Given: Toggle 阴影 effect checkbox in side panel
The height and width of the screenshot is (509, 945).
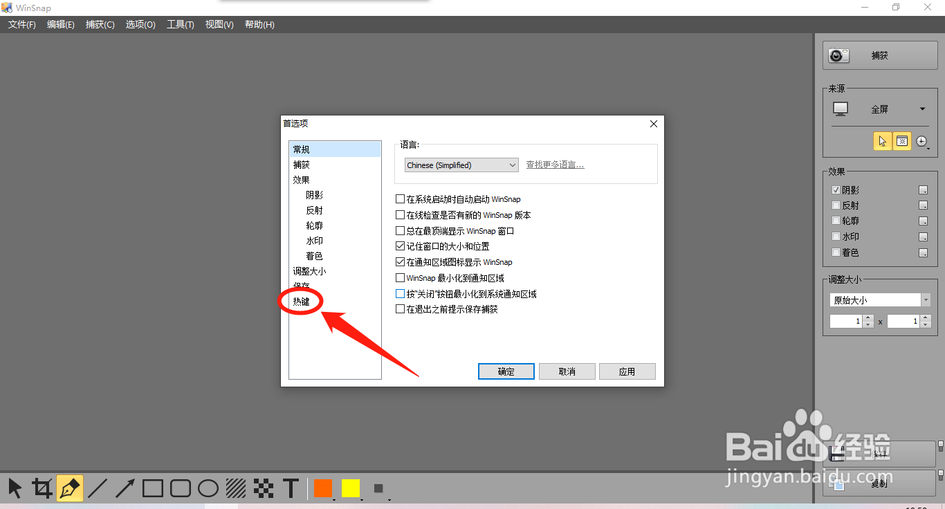Looking at the screenshot, I should (836, 189).
